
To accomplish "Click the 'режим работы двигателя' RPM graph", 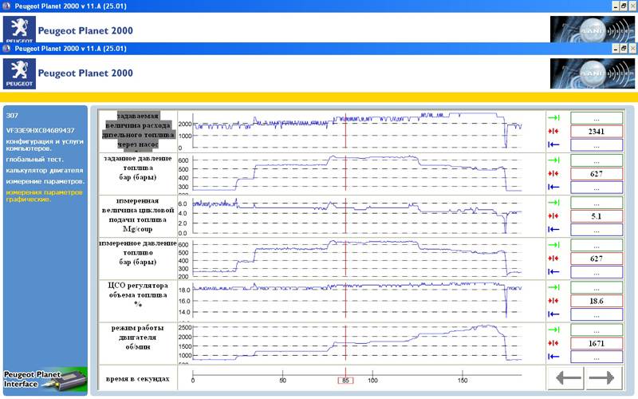I will [357, 342].
